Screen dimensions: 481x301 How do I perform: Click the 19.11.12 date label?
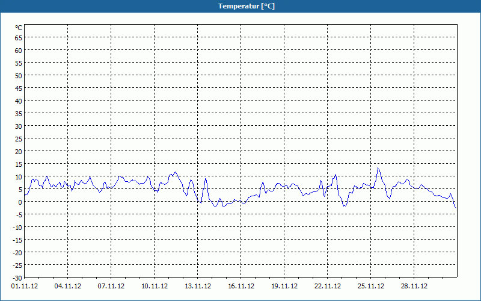tap(284, 287)
